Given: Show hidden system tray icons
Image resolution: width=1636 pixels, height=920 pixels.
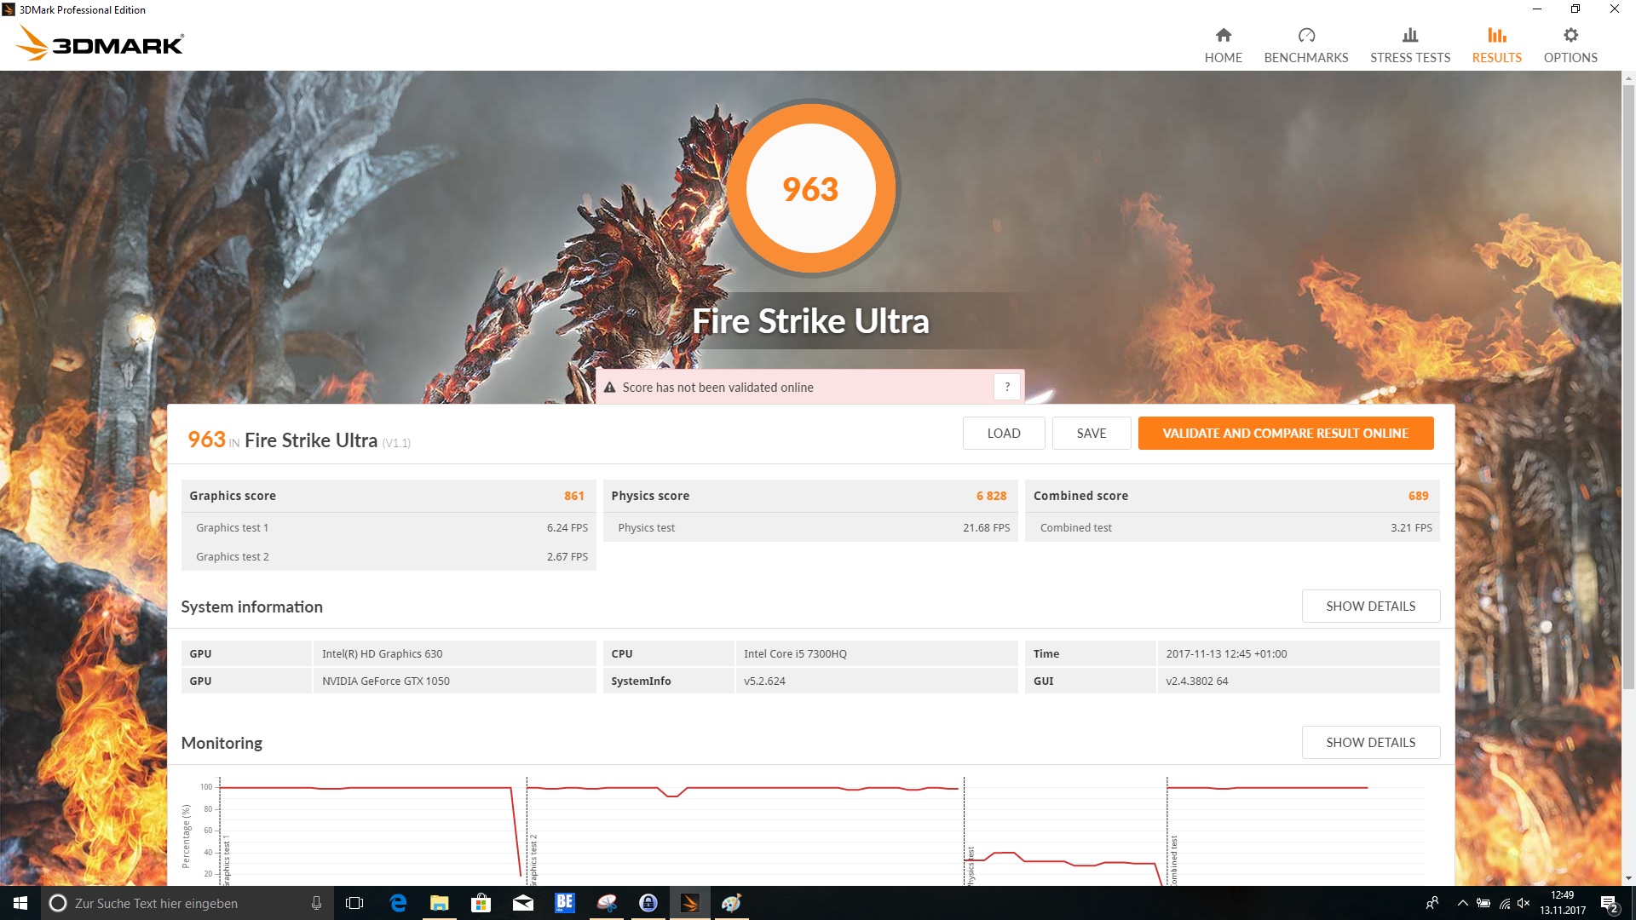Looking at the screenshot, I should [x=1462, y=903].
